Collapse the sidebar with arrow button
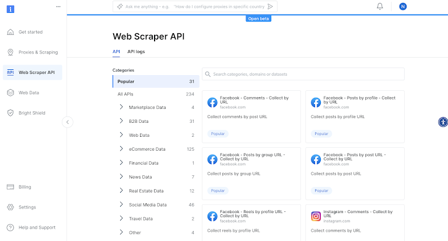This screenshot has width=448, height=241. pyautogui.click(x=68, y=122)
